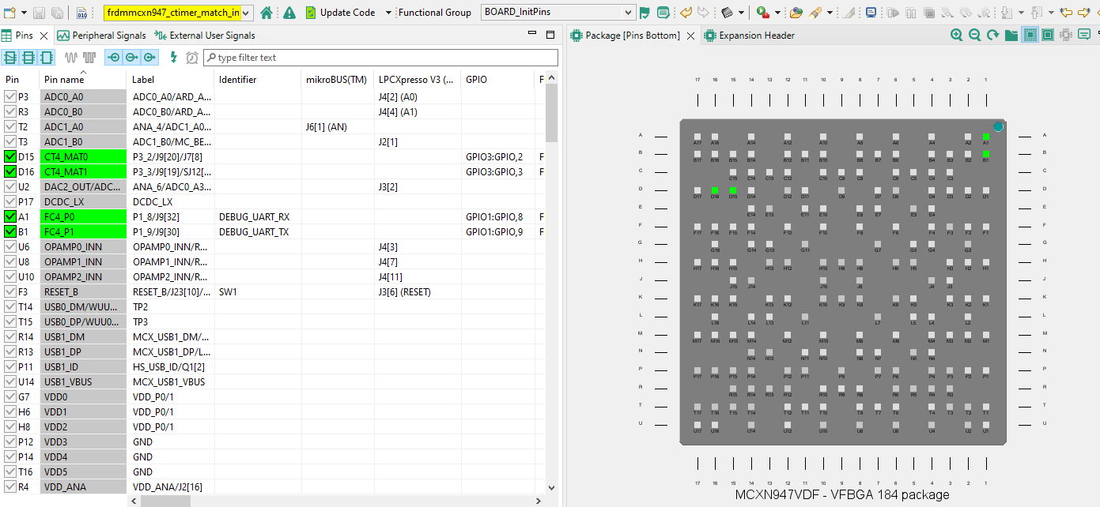Viewport: 1100px width, 507px height.
Task: Toggle the checkbox for pin F3 RESET_B
Action: (x=10, y=292)
